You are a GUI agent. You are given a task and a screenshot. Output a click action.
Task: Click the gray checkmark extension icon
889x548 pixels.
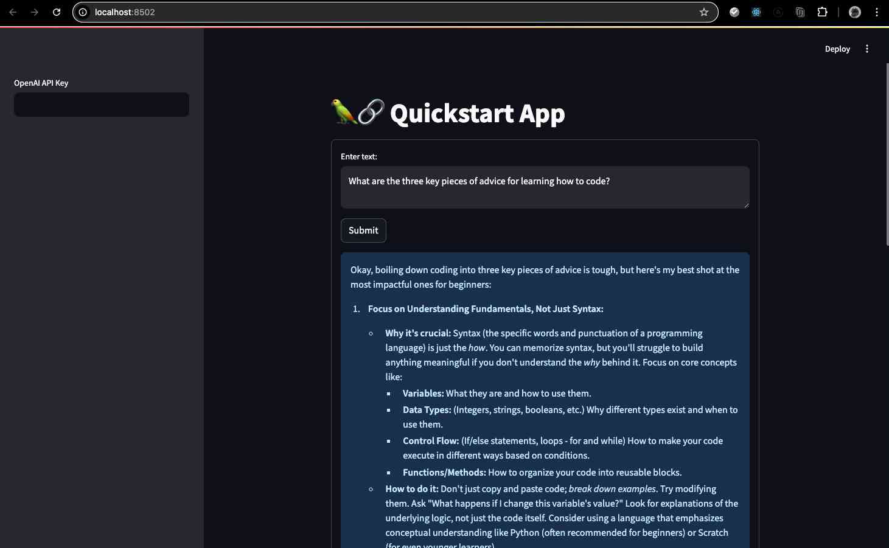point(734,12)
